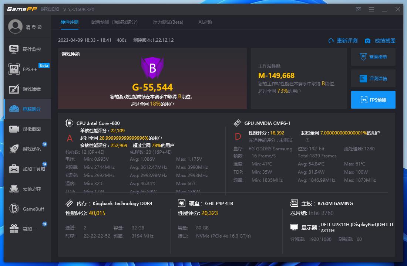The width and height of the screenshot is (407, 266).
Task: Switch to AI超频 tab
Action: (x=205, y=22)
